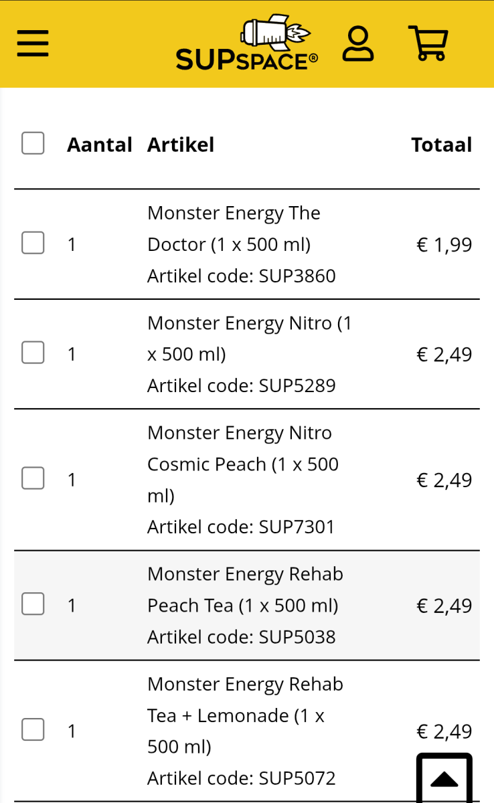The image size is (494, 803).
Task: Open the user account icon
Action: click(x=358, y=44)
